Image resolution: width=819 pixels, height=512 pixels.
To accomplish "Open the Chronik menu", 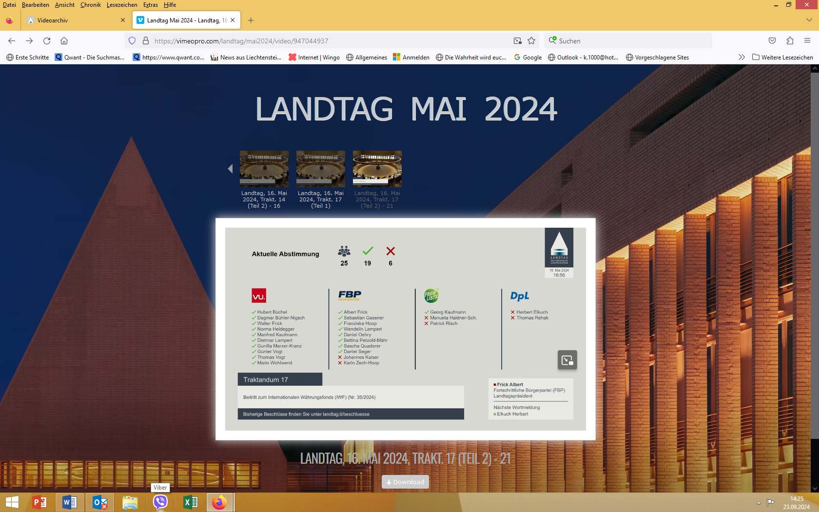I will coord(90,5).
